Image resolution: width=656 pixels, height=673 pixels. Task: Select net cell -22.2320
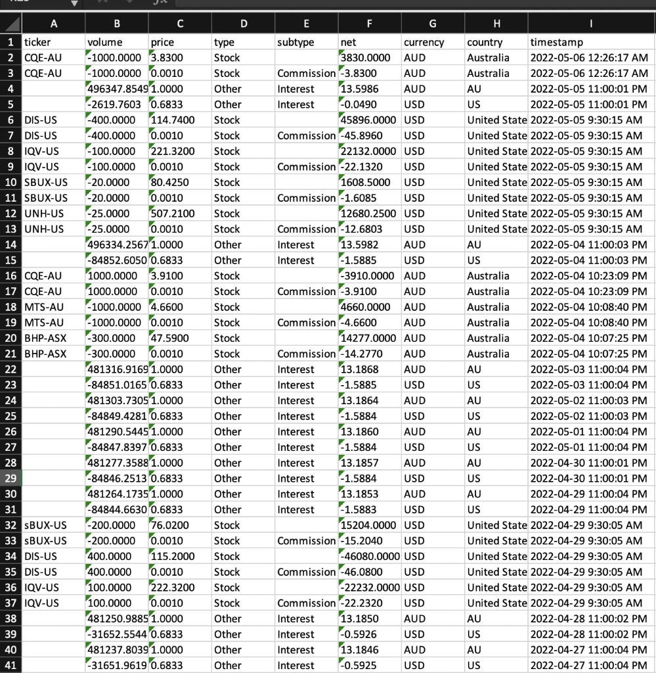pyautogui.click(x=370, y=603)
